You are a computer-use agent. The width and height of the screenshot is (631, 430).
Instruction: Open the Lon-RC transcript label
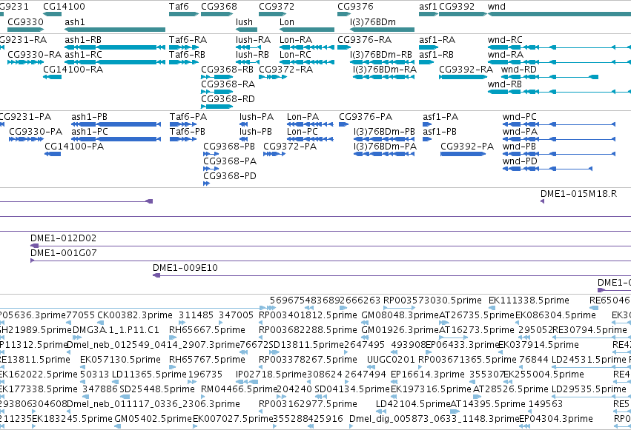pos(295,55)
